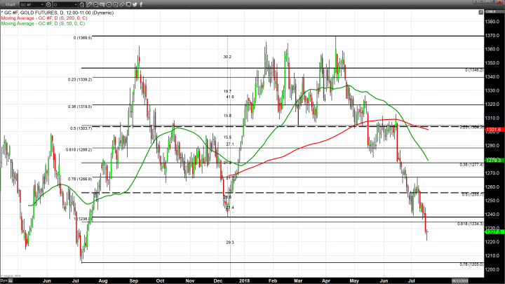This screenshot has width=505, height=284.
Task: Click the red 1301.6 price marker
Action: click(x=493, y=130)
